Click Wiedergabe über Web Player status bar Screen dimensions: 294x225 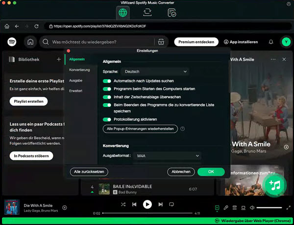click(x=147, y=221)
